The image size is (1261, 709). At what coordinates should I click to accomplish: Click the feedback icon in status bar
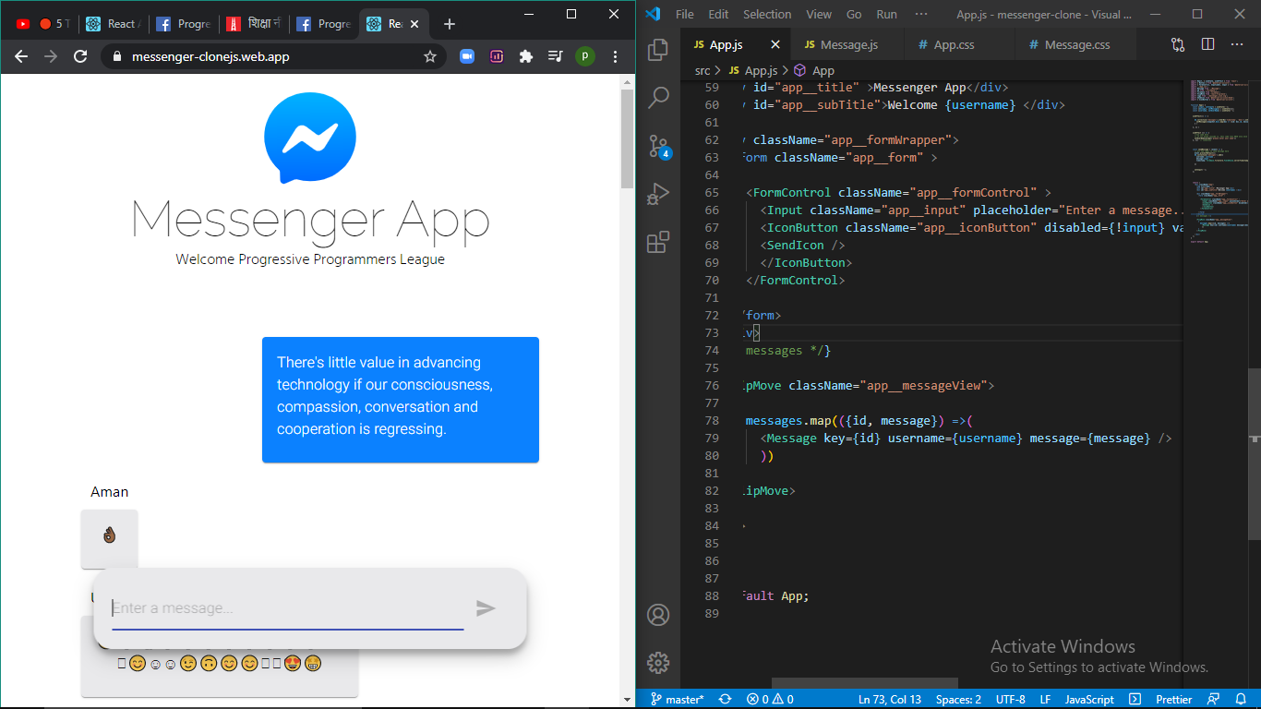click(x=1214, y=700)
